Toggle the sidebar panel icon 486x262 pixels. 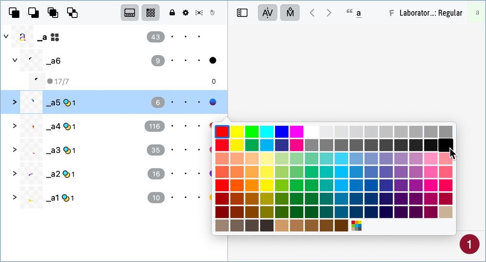click(242, 13)
